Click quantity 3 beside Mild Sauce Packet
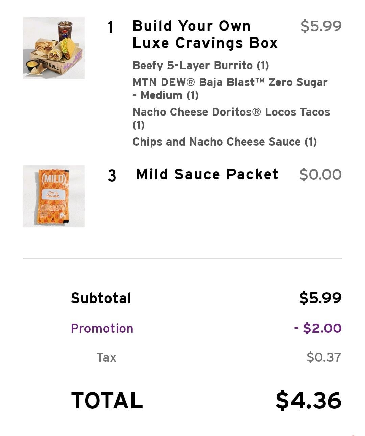This screenshot has width=365, height=436. [112, 176]
